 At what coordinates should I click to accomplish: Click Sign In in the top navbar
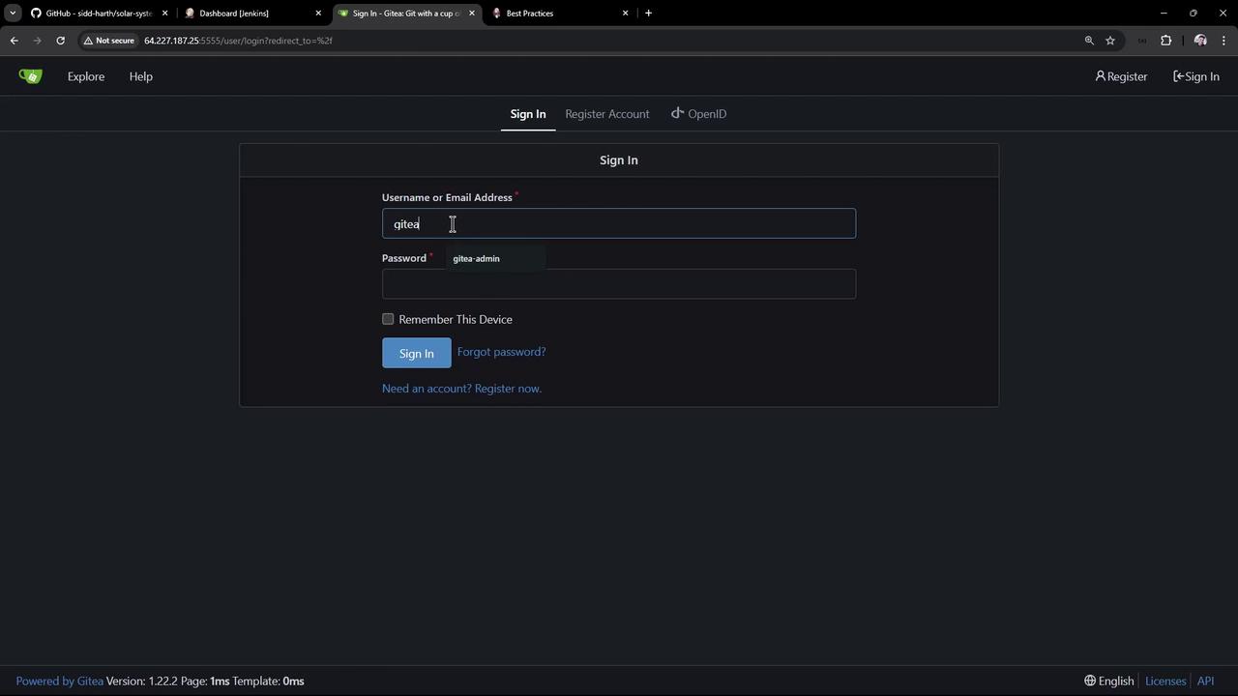coord(1196,76)
